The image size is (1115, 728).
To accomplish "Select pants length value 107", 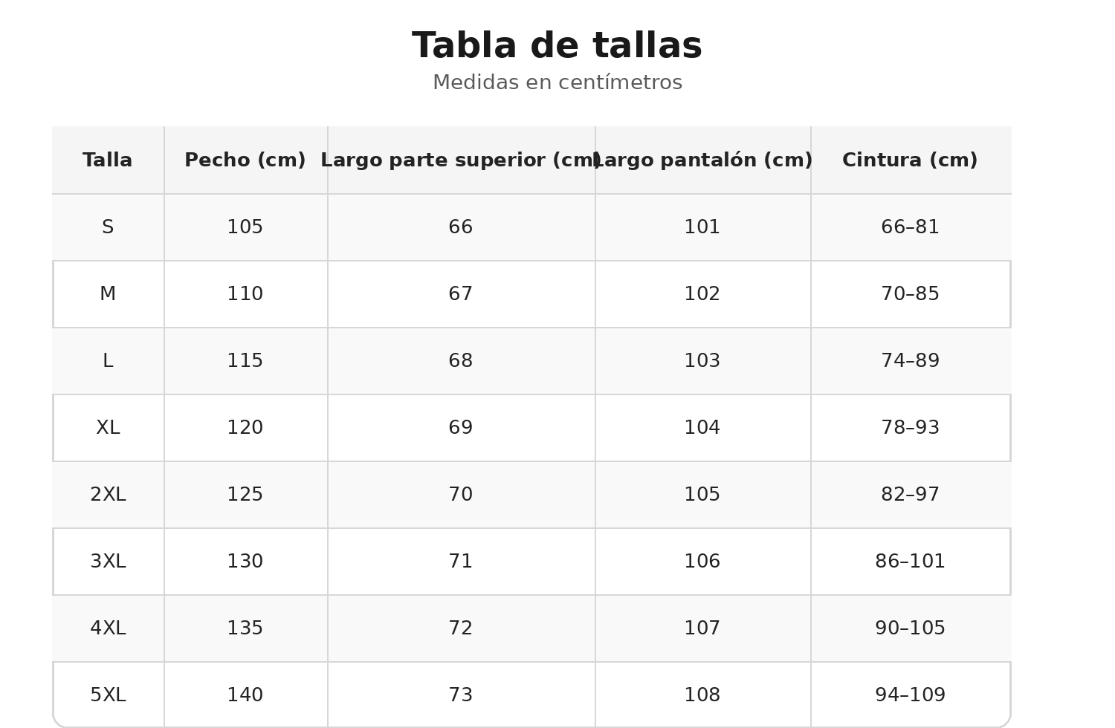I will (702, 628).
